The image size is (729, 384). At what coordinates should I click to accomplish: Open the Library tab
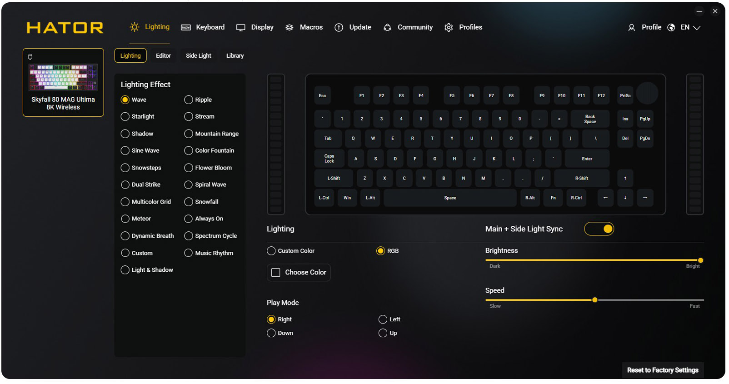click(x=235, y=56)
